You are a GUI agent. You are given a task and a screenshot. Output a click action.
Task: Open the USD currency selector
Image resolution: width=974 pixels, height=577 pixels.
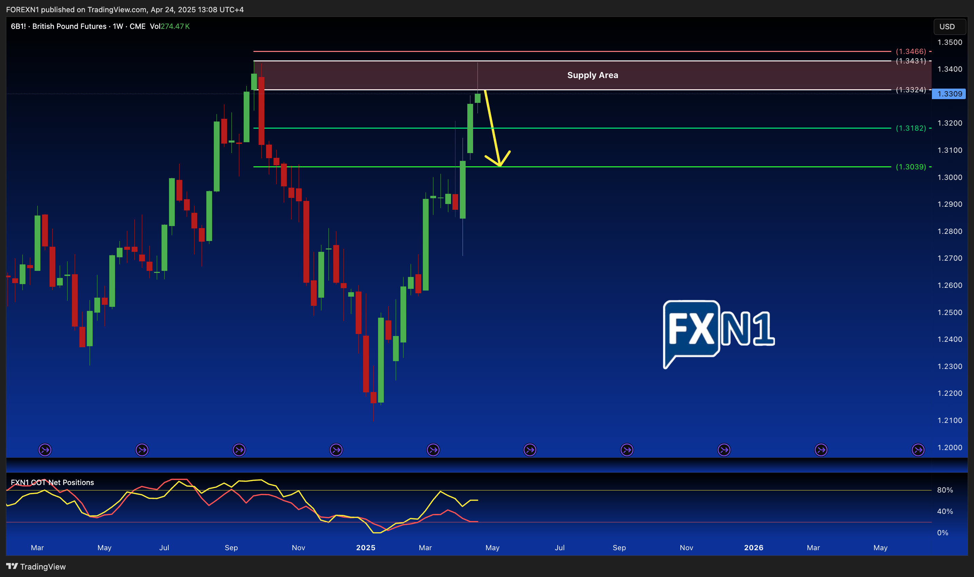pos(950,26)
